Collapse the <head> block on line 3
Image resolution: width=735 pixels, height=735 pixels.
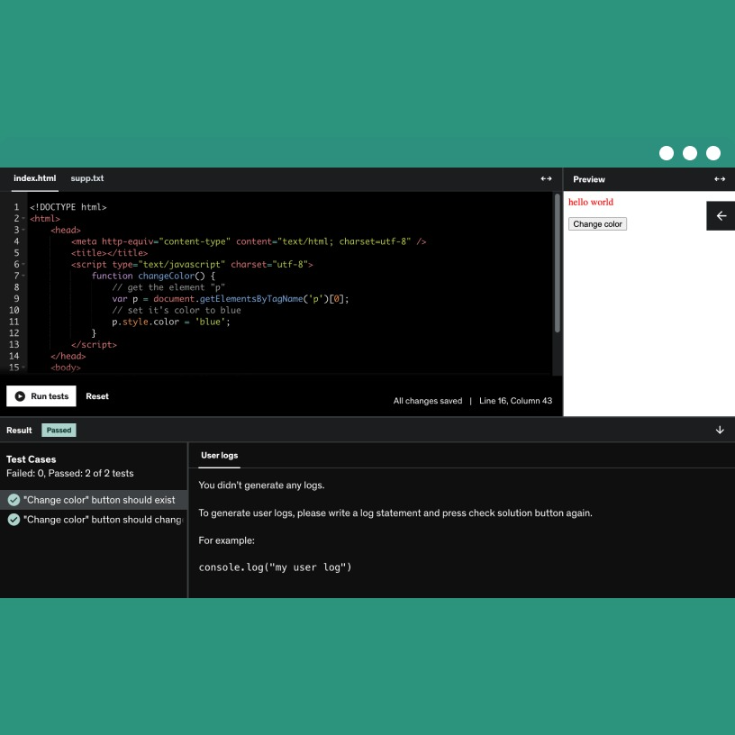click(x=24, y=231)
